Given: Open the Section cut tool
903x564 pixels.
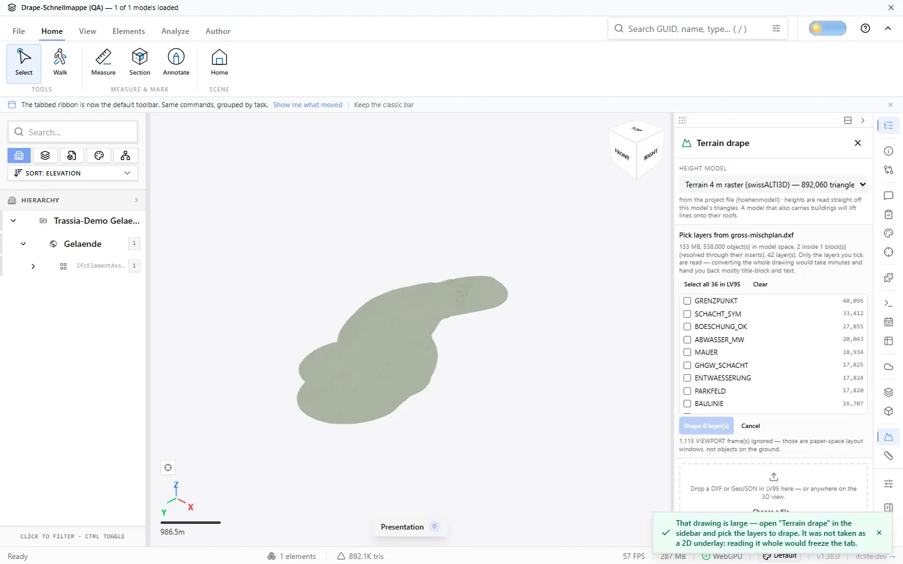Looking at the screenshot, I should point(140,63).
